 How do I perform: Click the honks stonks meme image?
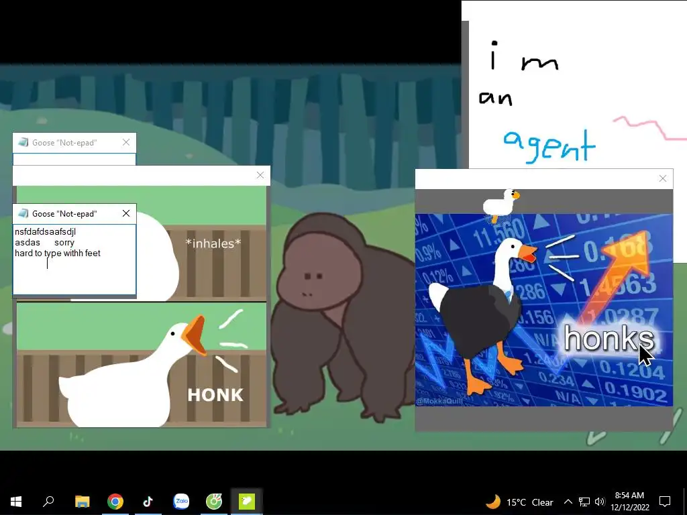click(543, 310)
